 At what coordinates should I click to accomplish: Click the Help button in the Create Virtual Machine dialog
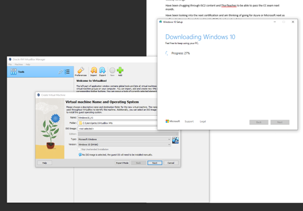45,163
